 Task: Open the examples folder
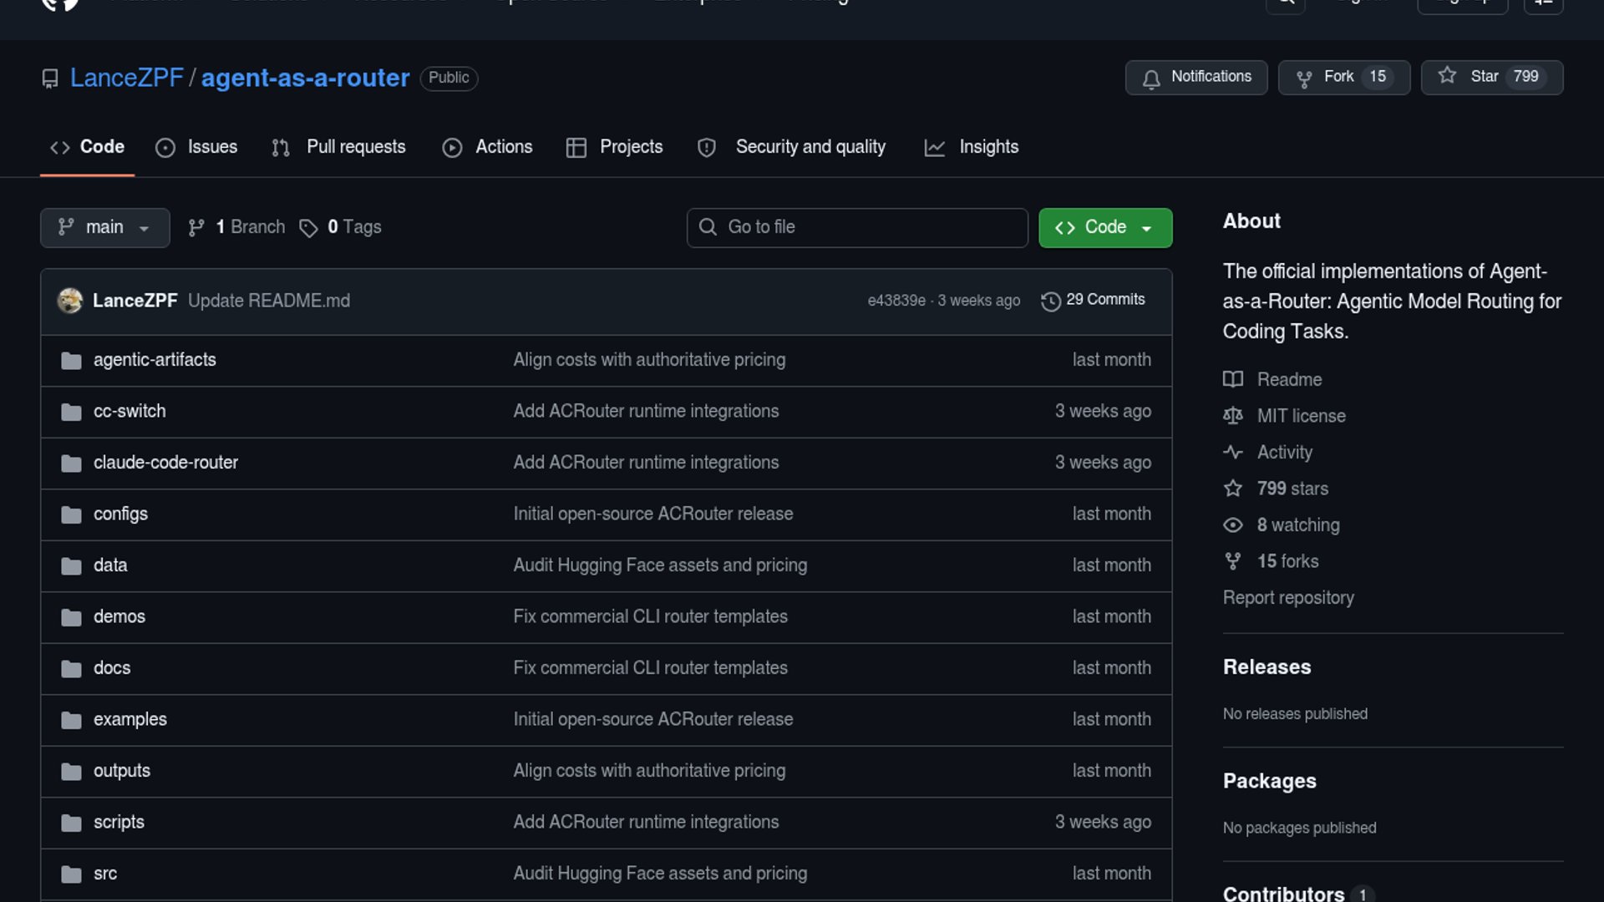(x=130, y=719)
